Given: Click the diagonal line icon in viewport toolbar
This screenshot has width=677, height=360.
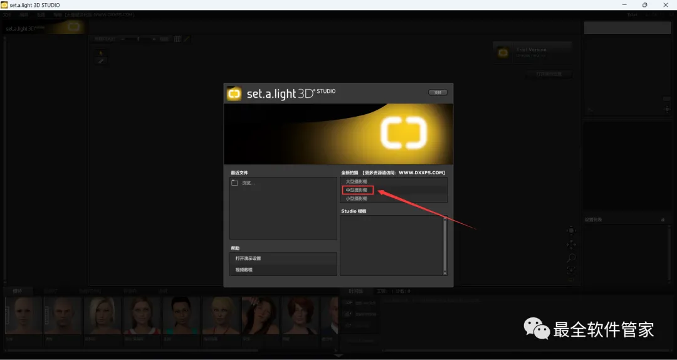Looking at the screenshot, I should point(187,40).
